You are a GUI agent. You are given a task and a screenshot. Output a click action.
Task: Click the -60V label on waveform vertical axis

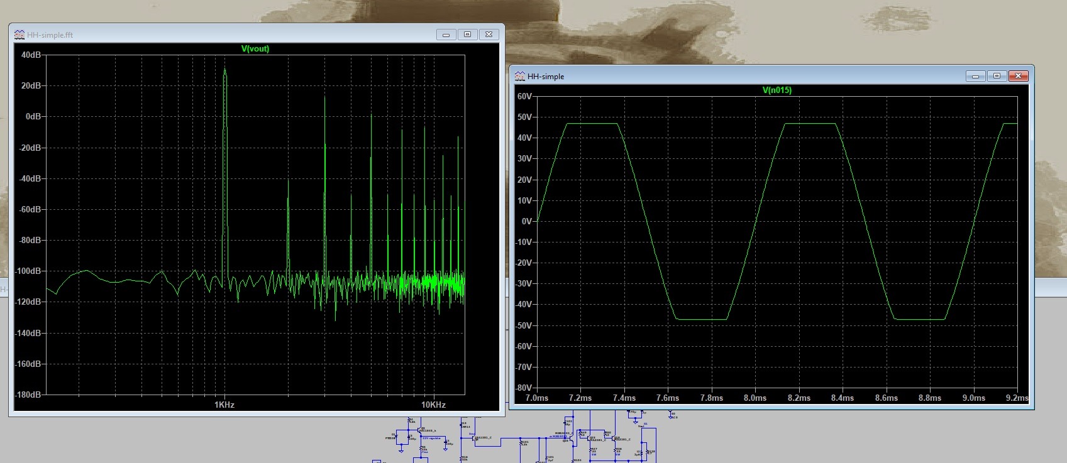point(523,346)
